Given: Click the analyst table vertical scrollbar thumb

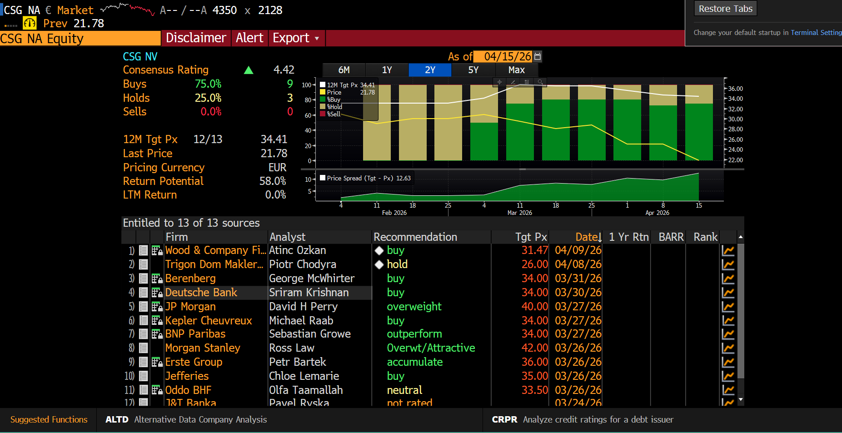Looking at the screenshot, I should (741, 311).
